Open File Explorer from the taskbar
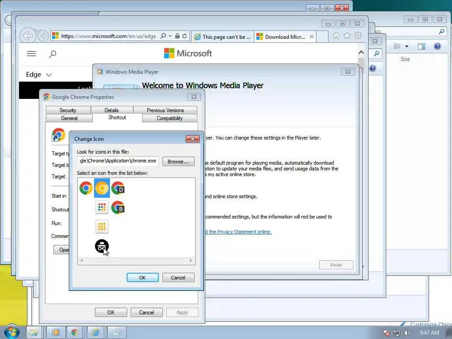452x339 pixels. [34, 333]
